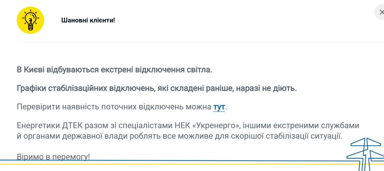Click the yellow lightbulb icon
The image size is (384, 171).
30,20
